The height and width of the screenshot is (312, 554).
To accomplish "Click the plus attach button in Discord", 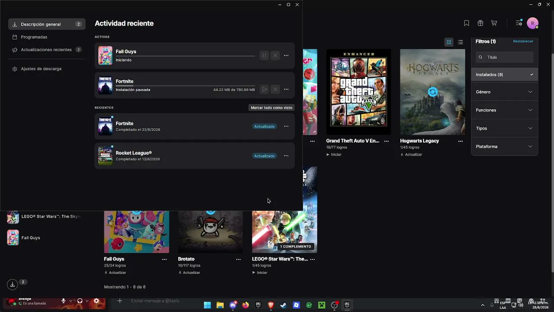I will pos(120,301).
